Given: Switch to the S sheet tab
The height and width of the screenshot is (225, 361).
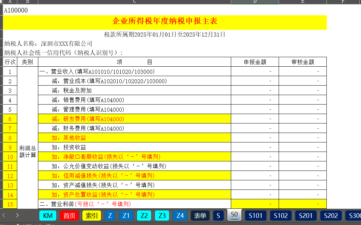Looking at the screenshot, I should (218, 216).
